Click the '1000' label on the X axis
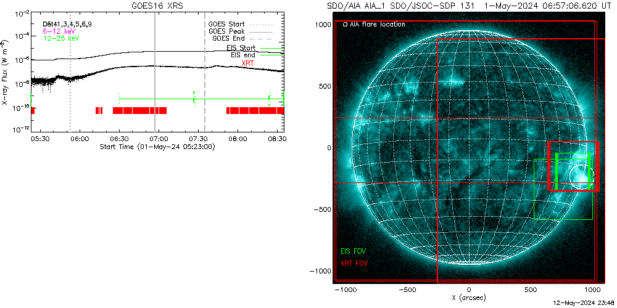Image resolution: width=617 pixels, height=308 pixels. (x=592, y=290)
